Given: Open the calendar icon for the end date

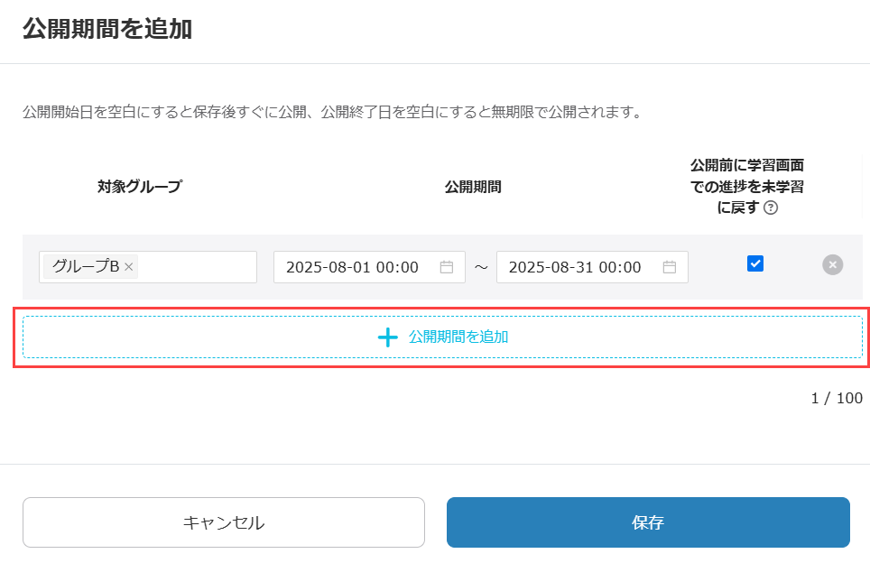Looking at the screenshot, I should pyautogui.click(x=669, y=267).
